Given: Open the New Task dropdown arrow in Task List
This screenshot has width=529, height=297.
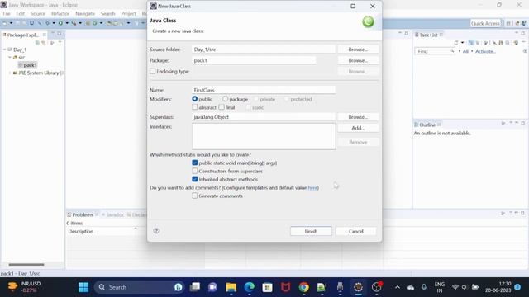Looking at the screenshot, I should [x=463, y=43].
